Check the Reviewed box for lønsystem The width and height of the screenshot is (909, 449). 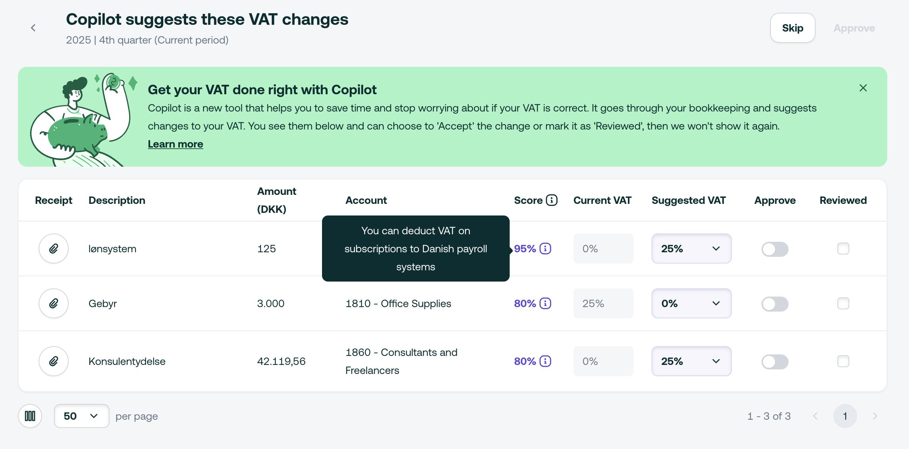click(x=843, y=249)
